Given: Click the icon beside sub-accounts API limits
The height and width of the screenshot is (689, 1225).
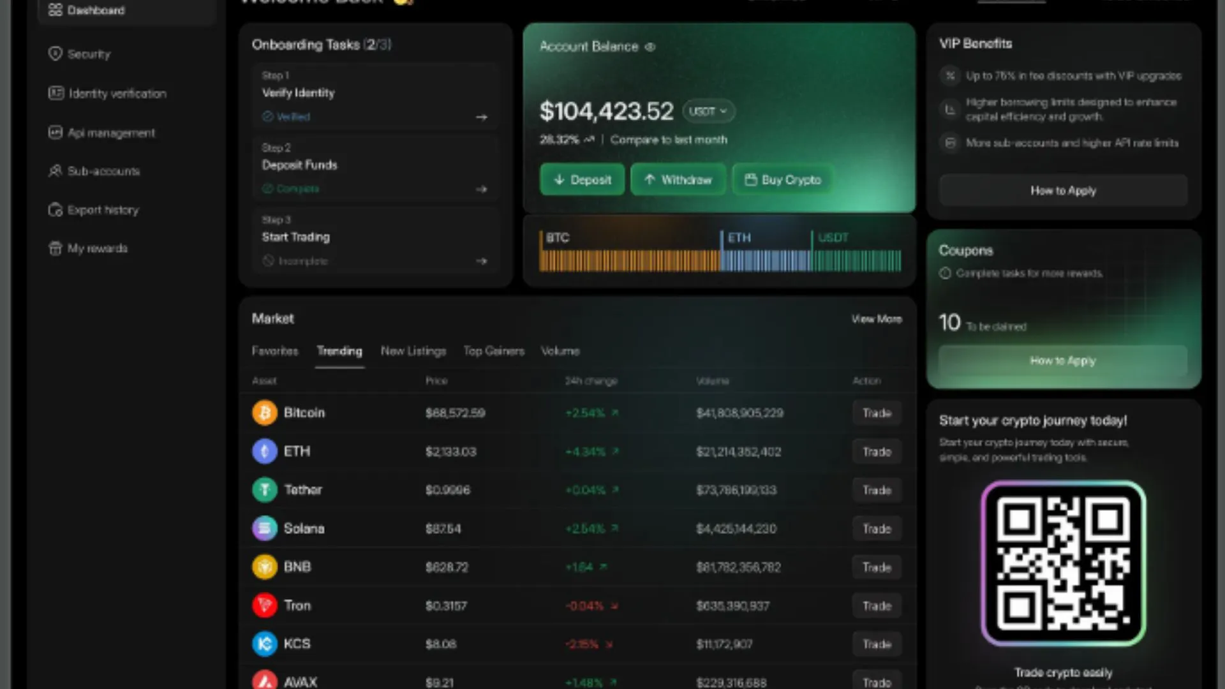Looking at the screenshot, I should click(950, 142).
